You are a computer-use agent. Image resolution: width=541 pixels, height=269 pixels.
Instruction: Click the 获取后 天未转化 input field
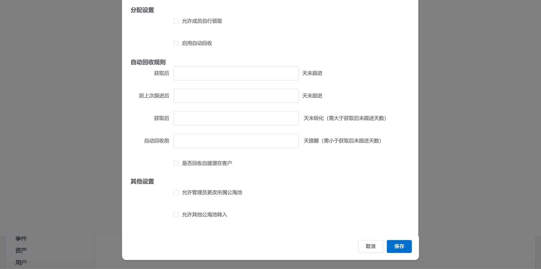point(236,118)
